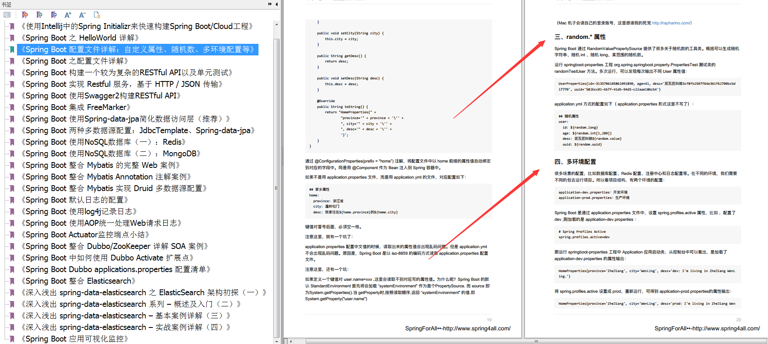Open bookmark spring-data-elasticsearch 之 ElasticSearch 架构初探(一)
Image resolution: width=768 pixels, height=344 pixels.
click(x=144, y=293)
